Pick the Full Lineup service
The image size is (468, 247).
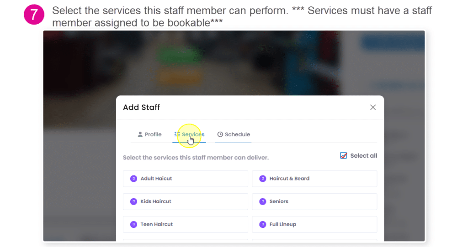314,224
